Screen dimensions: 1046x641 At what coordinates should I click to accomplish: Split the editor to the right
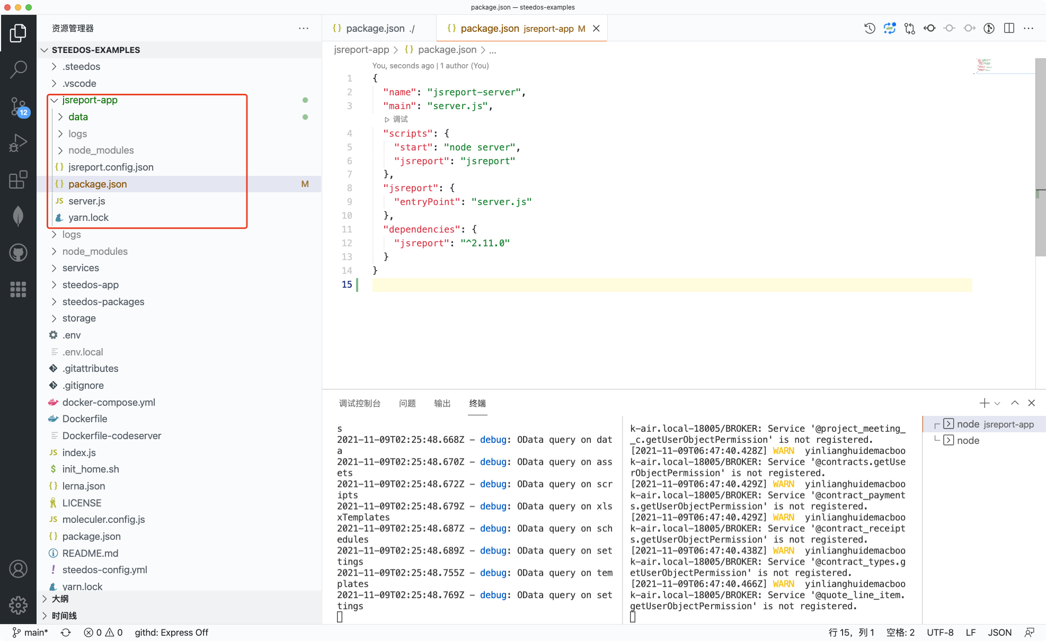(1009, 29)
